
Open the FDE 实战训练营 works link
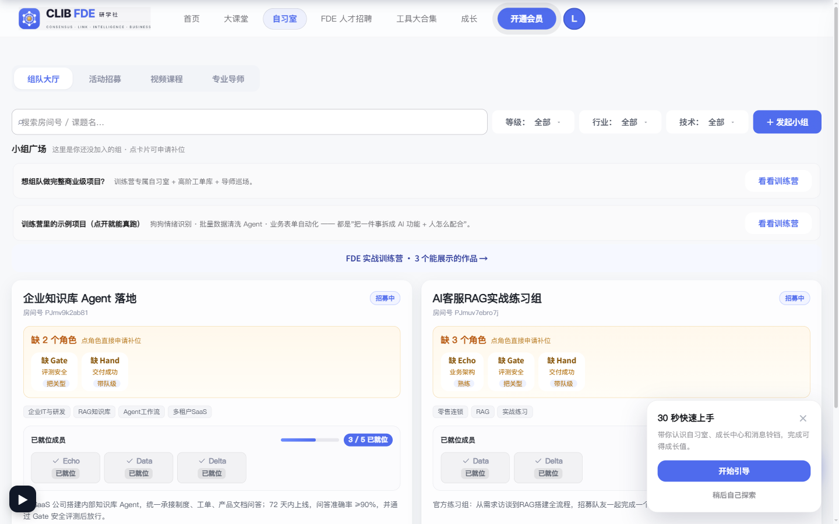(417, 259)
